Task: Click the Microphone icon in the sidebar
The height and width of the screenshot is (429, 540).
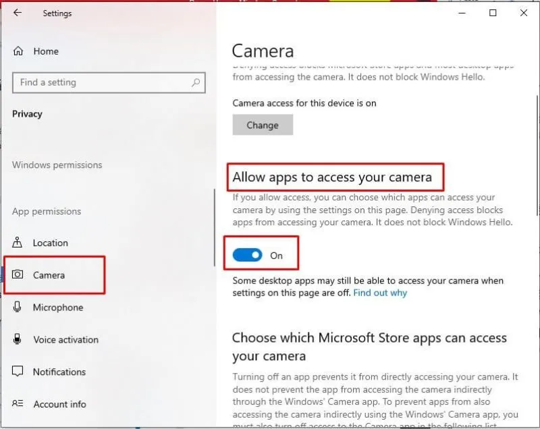Action: (x=17, y=306)
